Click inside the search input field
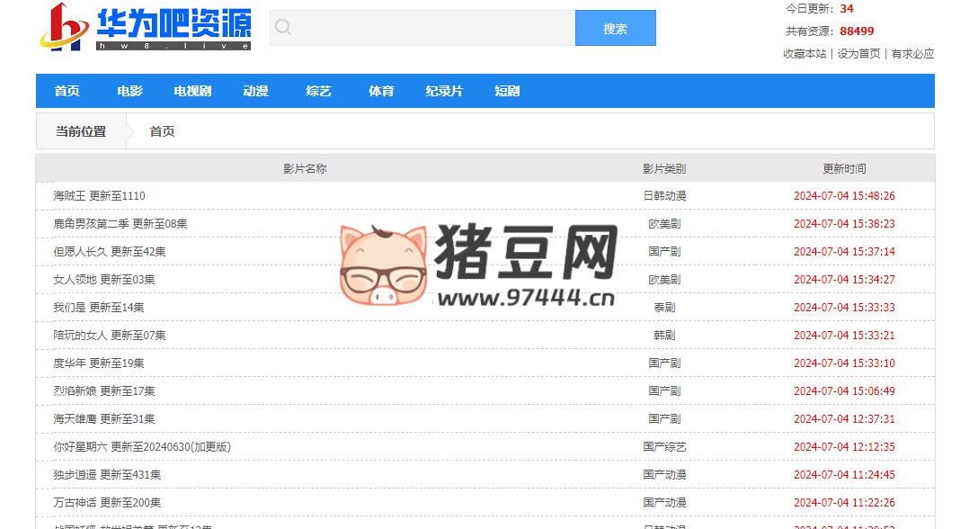This screenshot has height=529, width=960. tap(422, 28)
